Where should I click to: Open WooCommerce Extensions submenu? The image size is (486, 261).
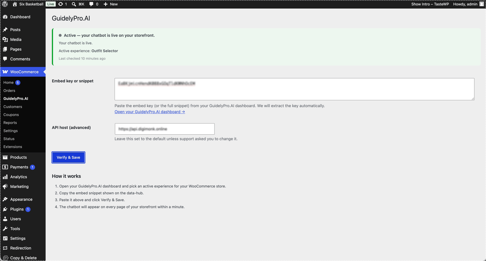pyautogui.click(x=13, y=147)
